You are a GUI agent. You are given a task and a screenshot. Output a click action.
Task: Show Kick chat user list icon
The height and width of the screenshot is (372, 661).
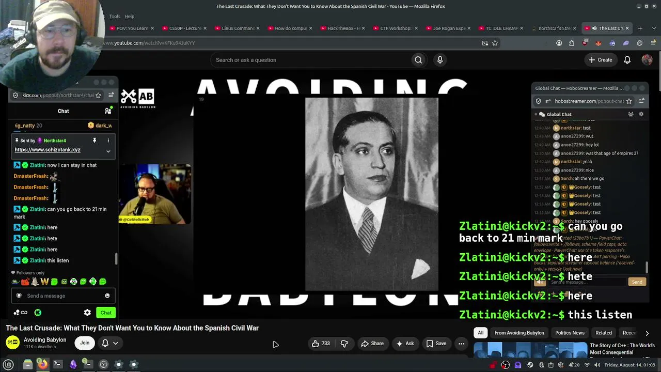point(108,111)
